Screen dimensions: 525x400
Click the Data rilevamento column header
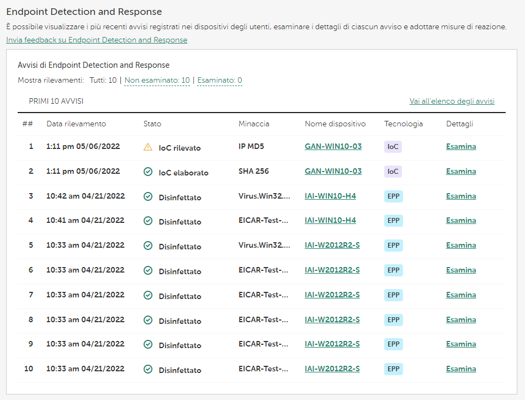[76, 124]
